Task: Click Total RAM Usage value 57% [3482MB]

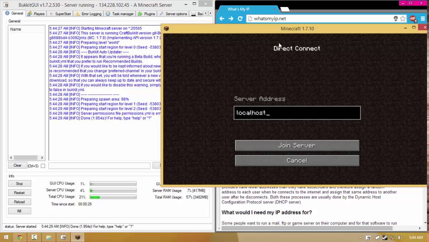Action: pos(197,197)
